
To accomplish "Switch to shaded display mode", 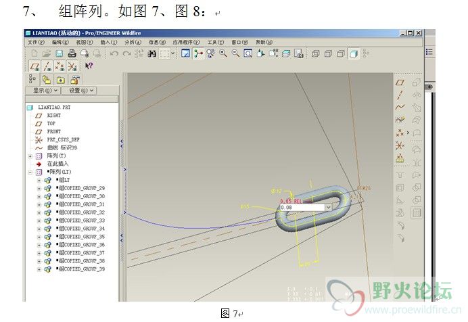I will [x=354, y=53].
